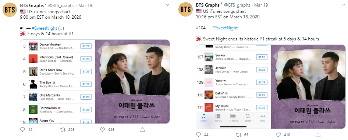348x140 pixels.
Task: Open the BTS Graphs avatar on left tweet
Action: (10, 10)
